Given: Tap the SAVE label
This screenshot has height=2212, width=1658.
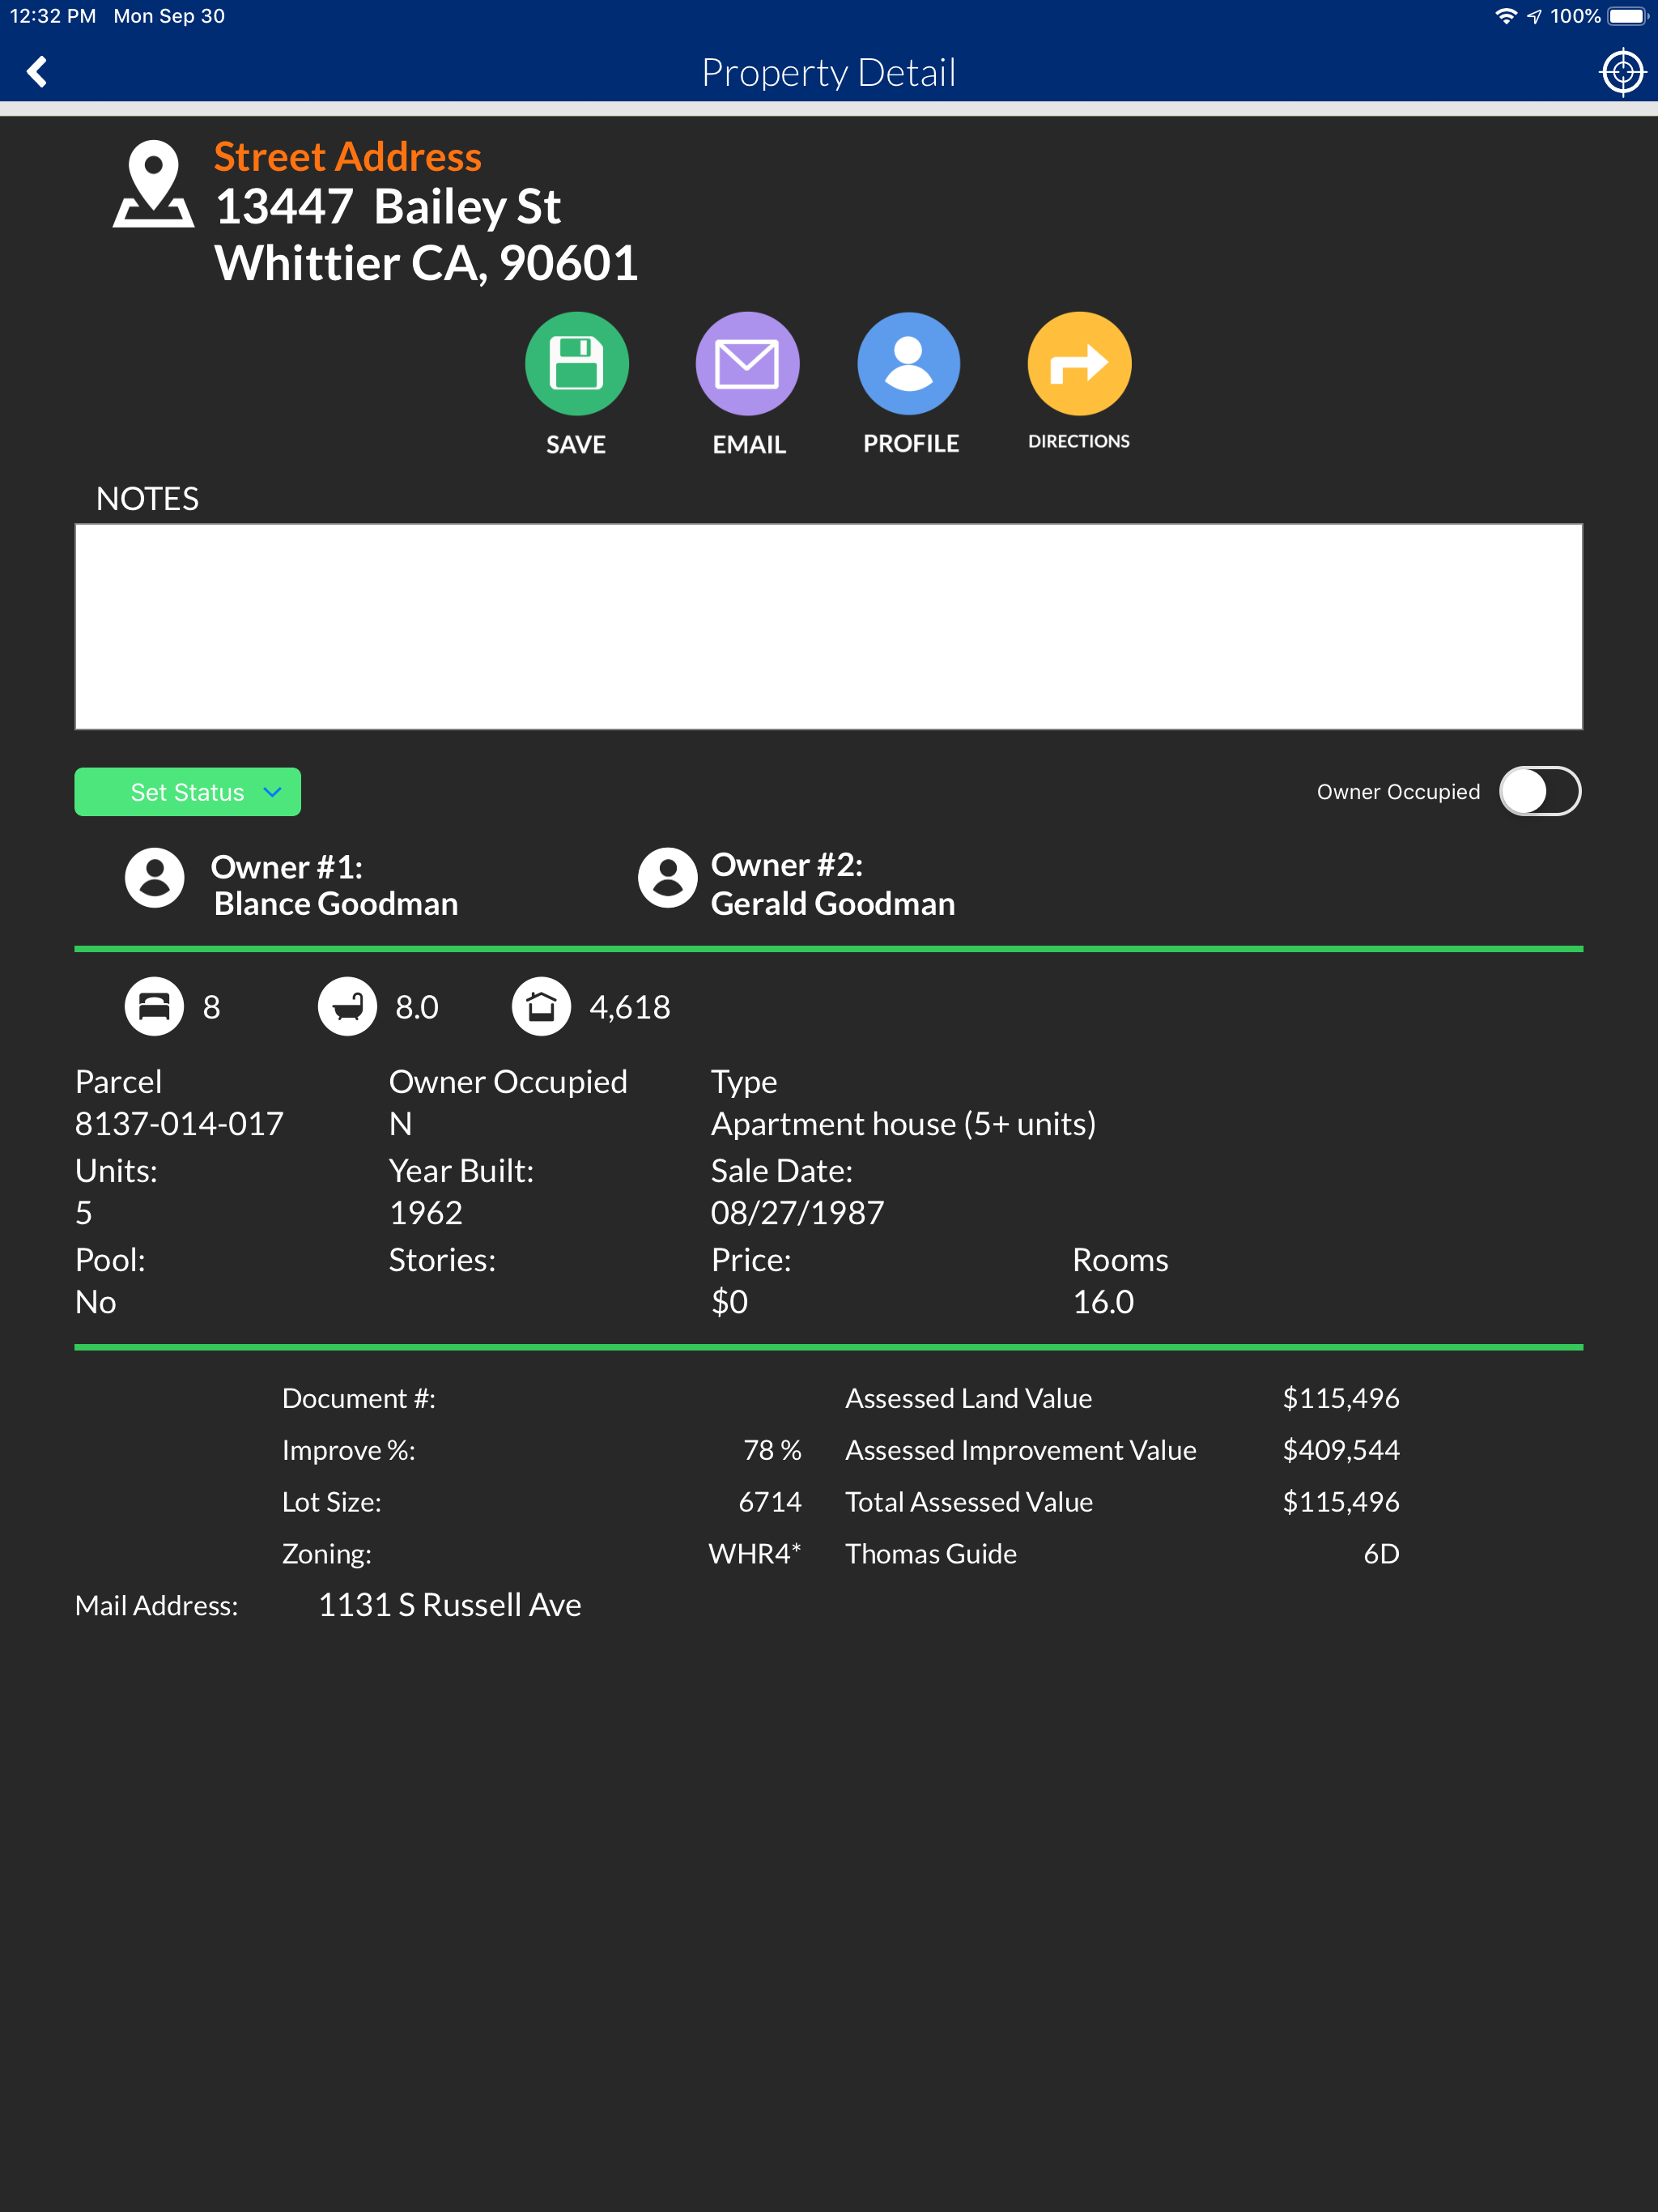Looking at the screenshot, I should coord(576,445).
